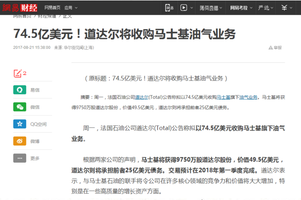Click the date 2017-08-21 15:38:00
The width and height of the screenshot is (301, 200).
click(32, 47)
